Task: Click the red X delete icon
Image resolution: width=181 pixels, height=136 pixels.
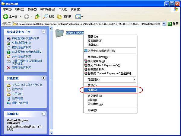Action: 9,68
